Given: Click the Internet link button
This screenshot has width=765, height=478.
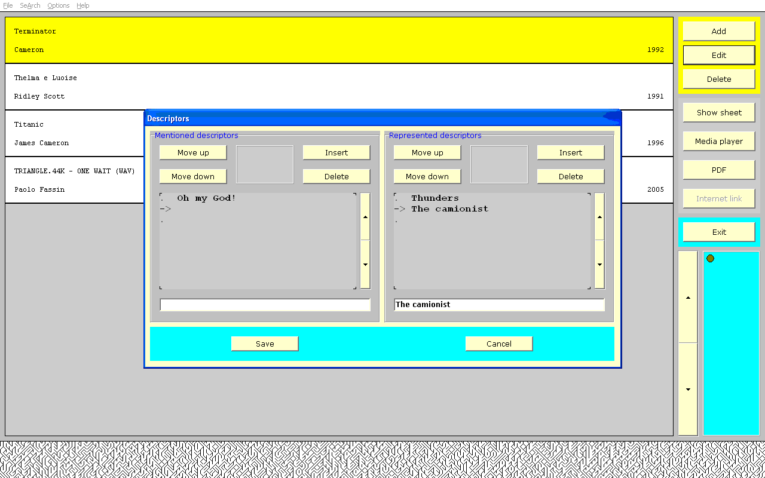Looking at the screenshot, I should point(719,198).
